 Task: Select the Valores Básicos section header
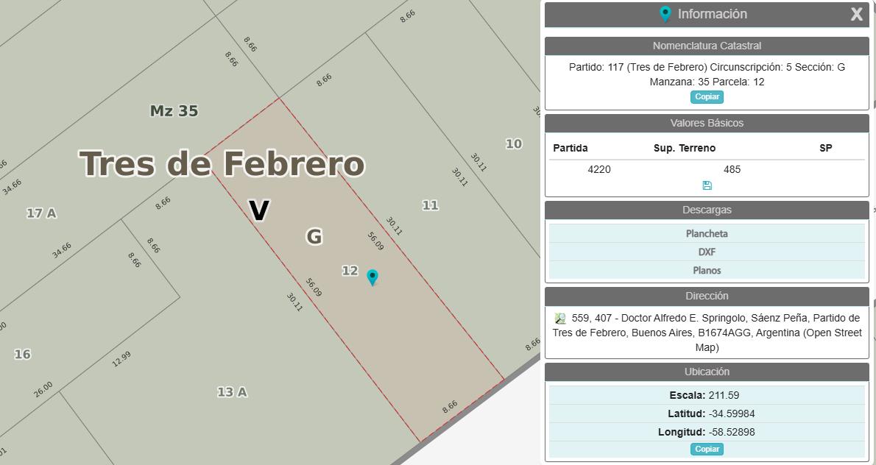(707, 123)
